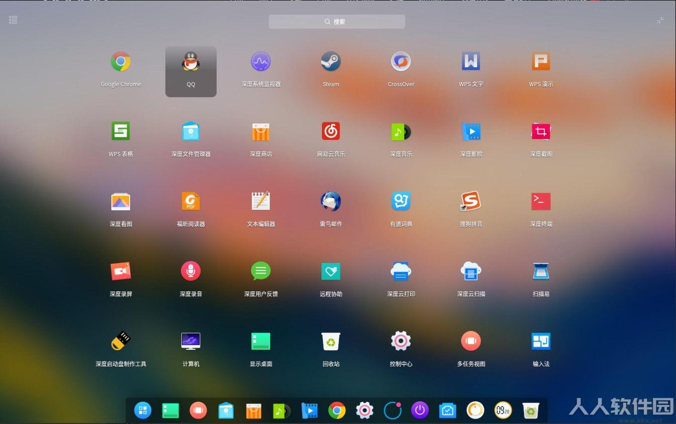Screen dimensions: 676x424
Task: Open 深度云打印
Action: 401,271
